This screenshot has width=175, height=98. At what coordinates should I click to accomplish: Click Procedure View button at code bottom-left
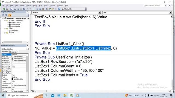coord(32,91)
